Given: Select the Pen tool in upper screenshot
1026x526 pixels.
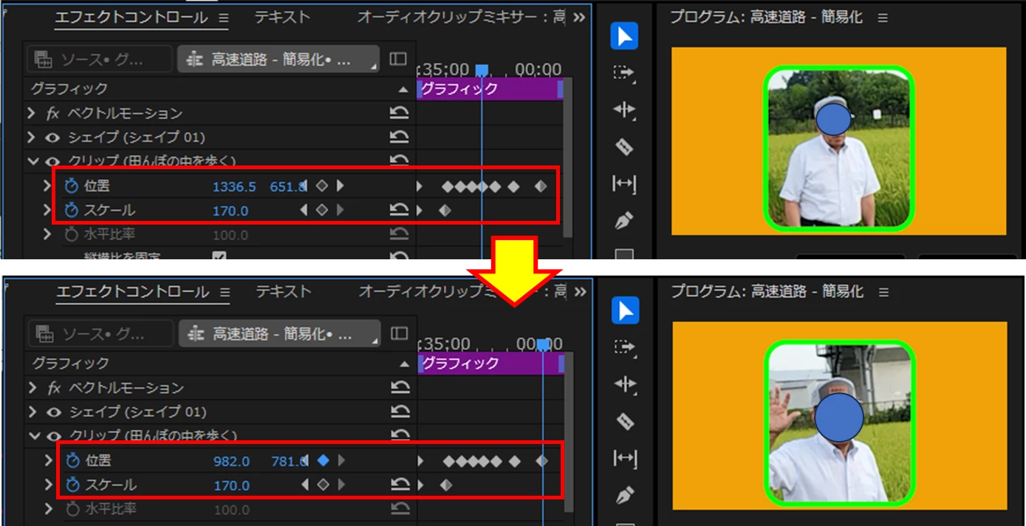Looking at the screenshot, I should [x=624, y=220].
